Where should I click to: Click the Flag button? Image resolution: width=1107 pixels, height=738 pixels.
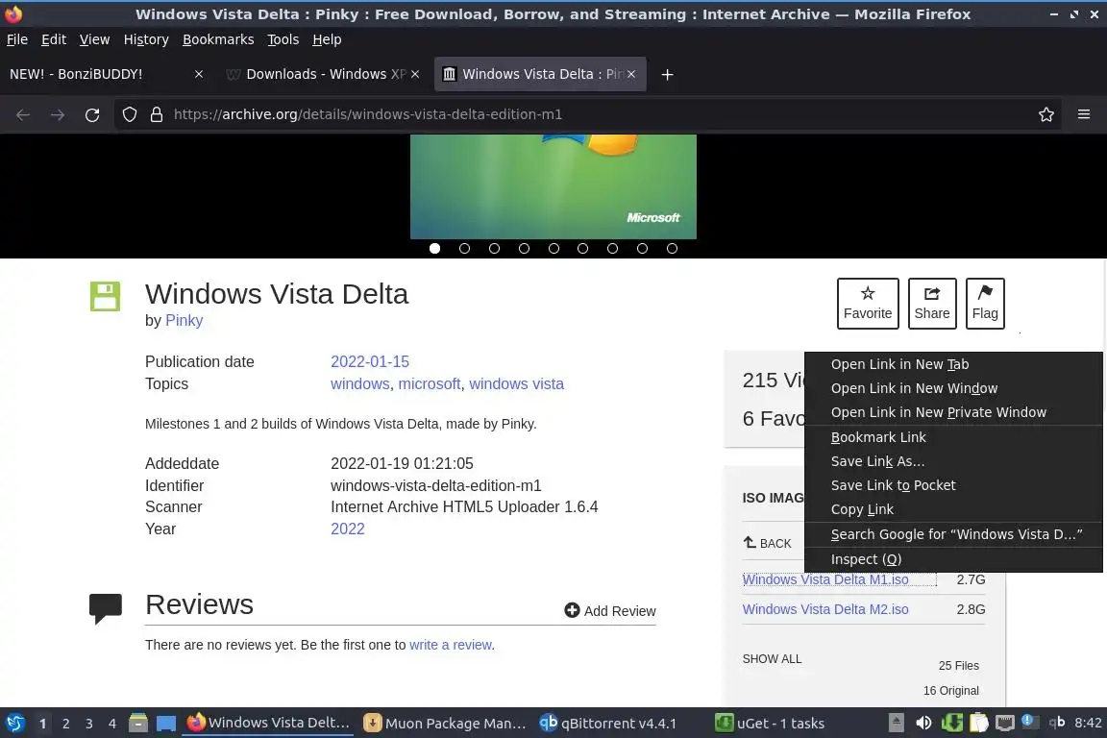point(985,304)
